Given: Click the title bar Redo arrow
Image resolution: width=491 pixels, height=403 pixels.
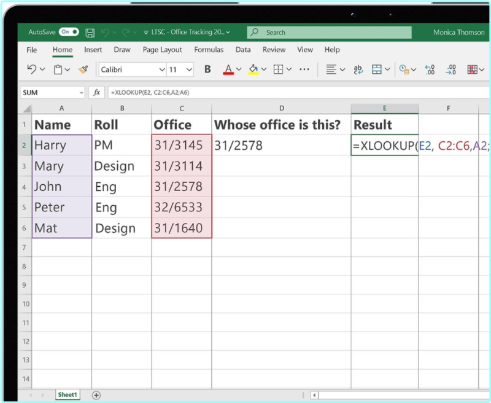Looking at the screenshot, I should 126,33.
